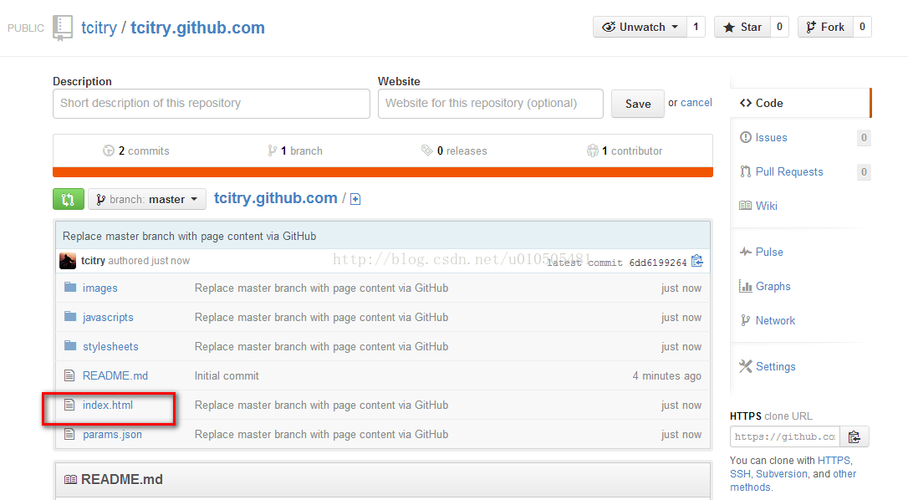Click the new file plus icon

point(355,199)
